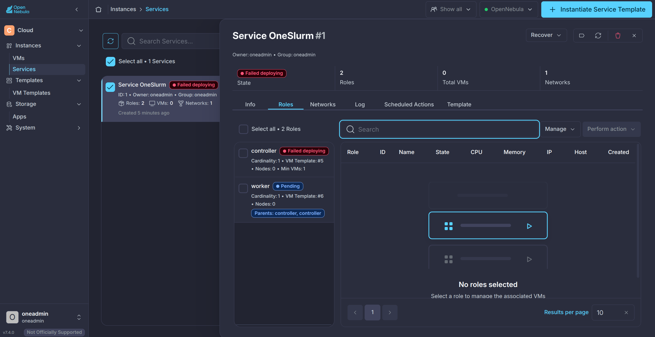Click the roles Search input field
This screenshot has width=655, height=337.
tap(439, 129)
